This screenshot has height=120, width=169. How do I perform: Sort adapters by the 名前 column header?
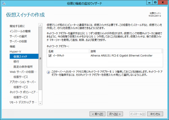pyautogui.click(x=68, y=51)
